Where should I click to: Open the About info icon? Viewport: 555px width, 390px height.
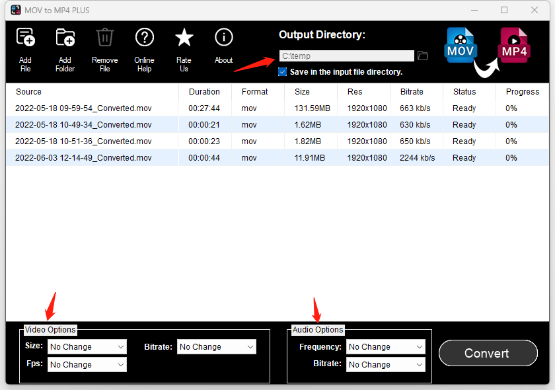click(x=223, y=38)
